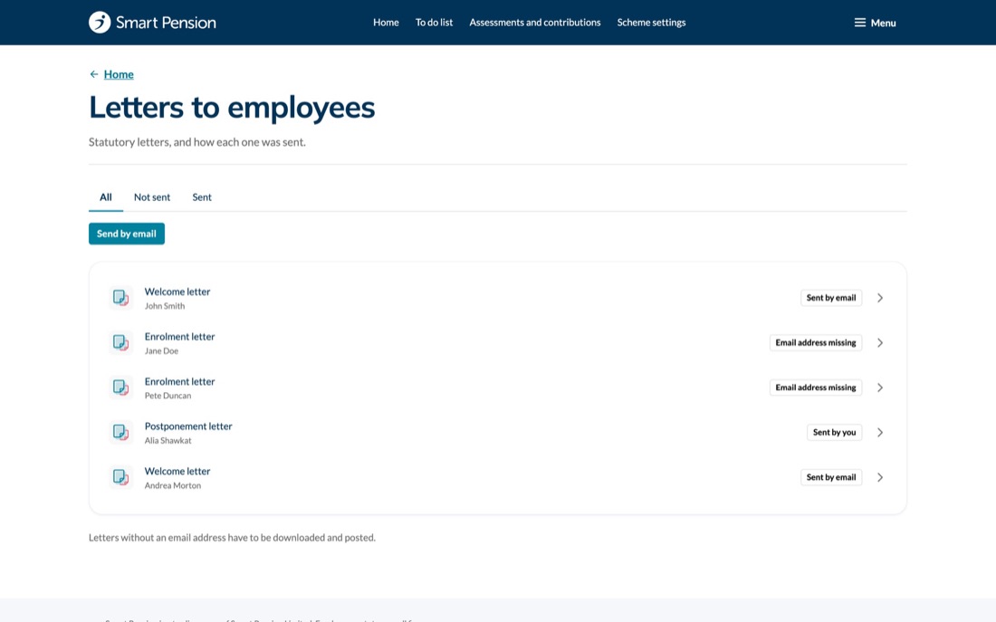This screenshot has width=996, height=622.
Task: Click the name John Smith
Action: (x=165, y=306)
